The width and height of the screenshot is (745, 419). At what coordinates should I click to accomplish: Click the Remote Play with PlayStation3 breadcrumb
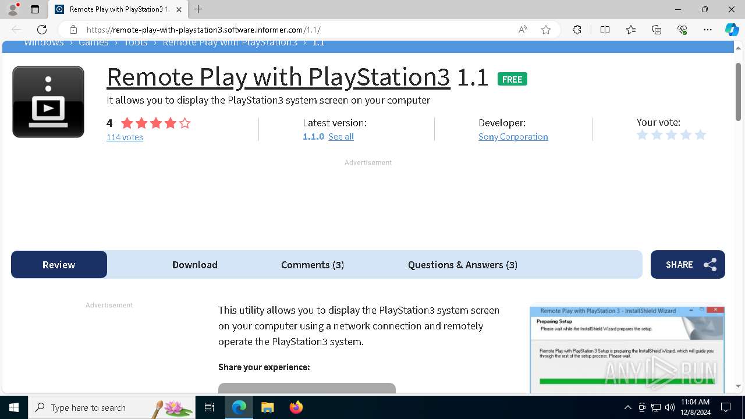[x=230, y=42]
